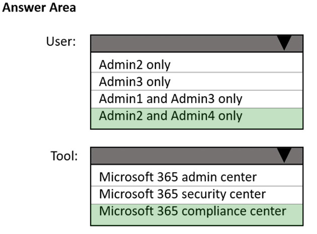The width and height of the screenshot is (317, 234).
Task: Pick the third User list entry
Action: pyautogui.click(x=197, y=99)
